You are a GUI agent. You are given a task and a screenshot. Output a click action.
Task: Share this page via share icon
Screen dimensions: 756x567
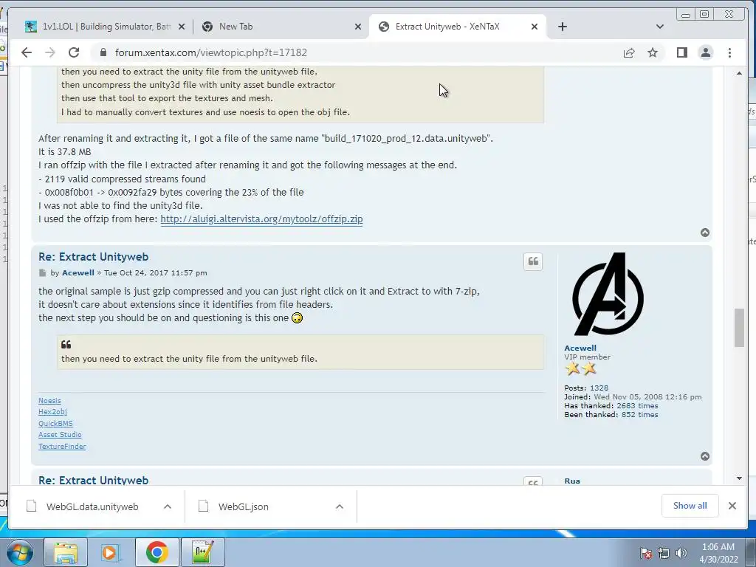tap(629, 52)
